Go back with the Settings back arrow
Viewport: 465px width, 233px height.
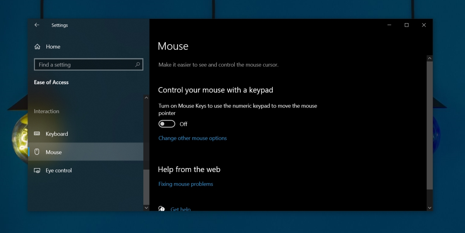37,25
